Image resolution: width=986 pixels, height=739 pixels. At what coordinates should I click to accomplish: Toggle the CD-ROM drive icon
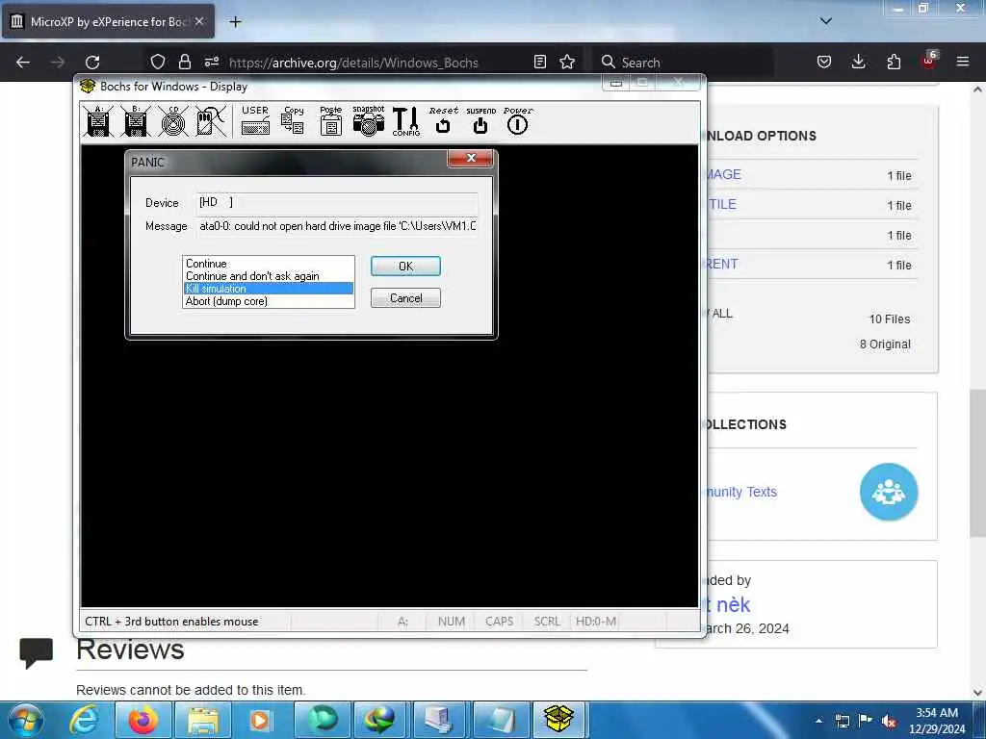tap(173, 120)
